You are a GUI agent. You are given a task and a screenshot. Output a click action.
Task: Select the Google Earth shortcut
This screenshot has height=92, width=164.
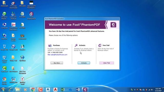13,48
